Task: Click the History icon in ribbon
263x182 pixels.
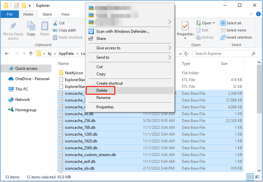Action: click(199, 38)
